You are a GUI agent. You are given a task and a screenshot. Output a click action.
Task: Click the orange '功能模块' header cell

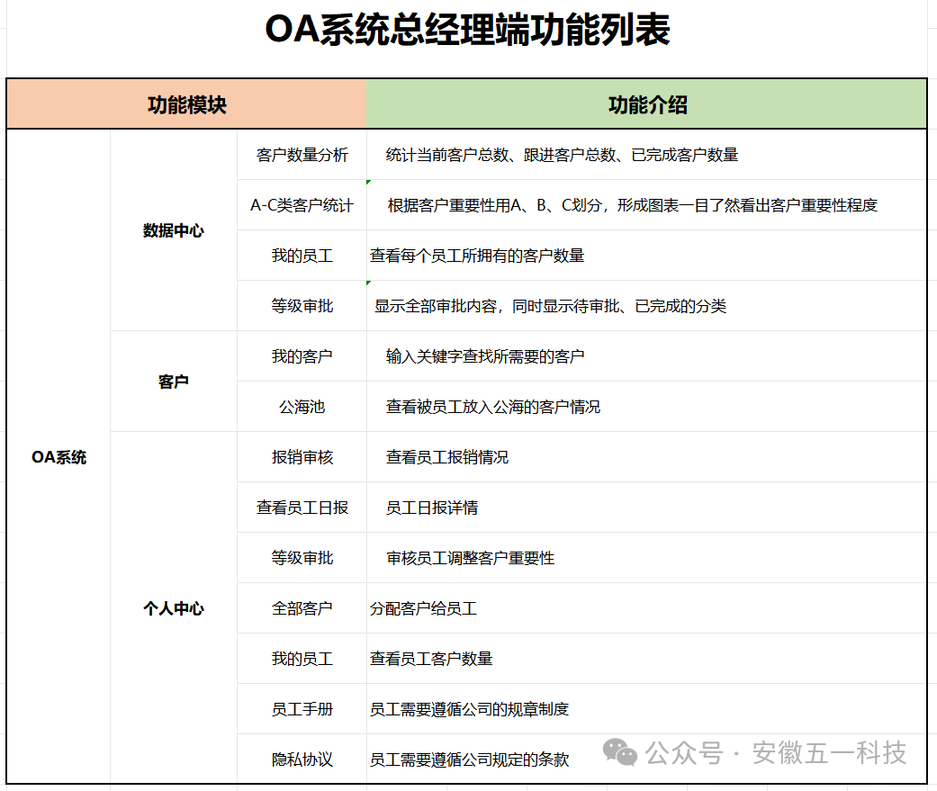pyautogui.click(x=187, y=104)
